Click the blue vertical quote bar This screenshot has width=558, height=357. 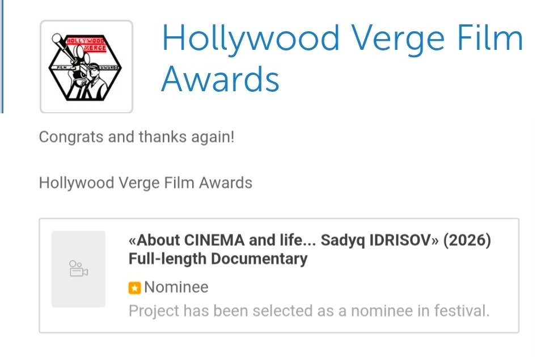2,57
